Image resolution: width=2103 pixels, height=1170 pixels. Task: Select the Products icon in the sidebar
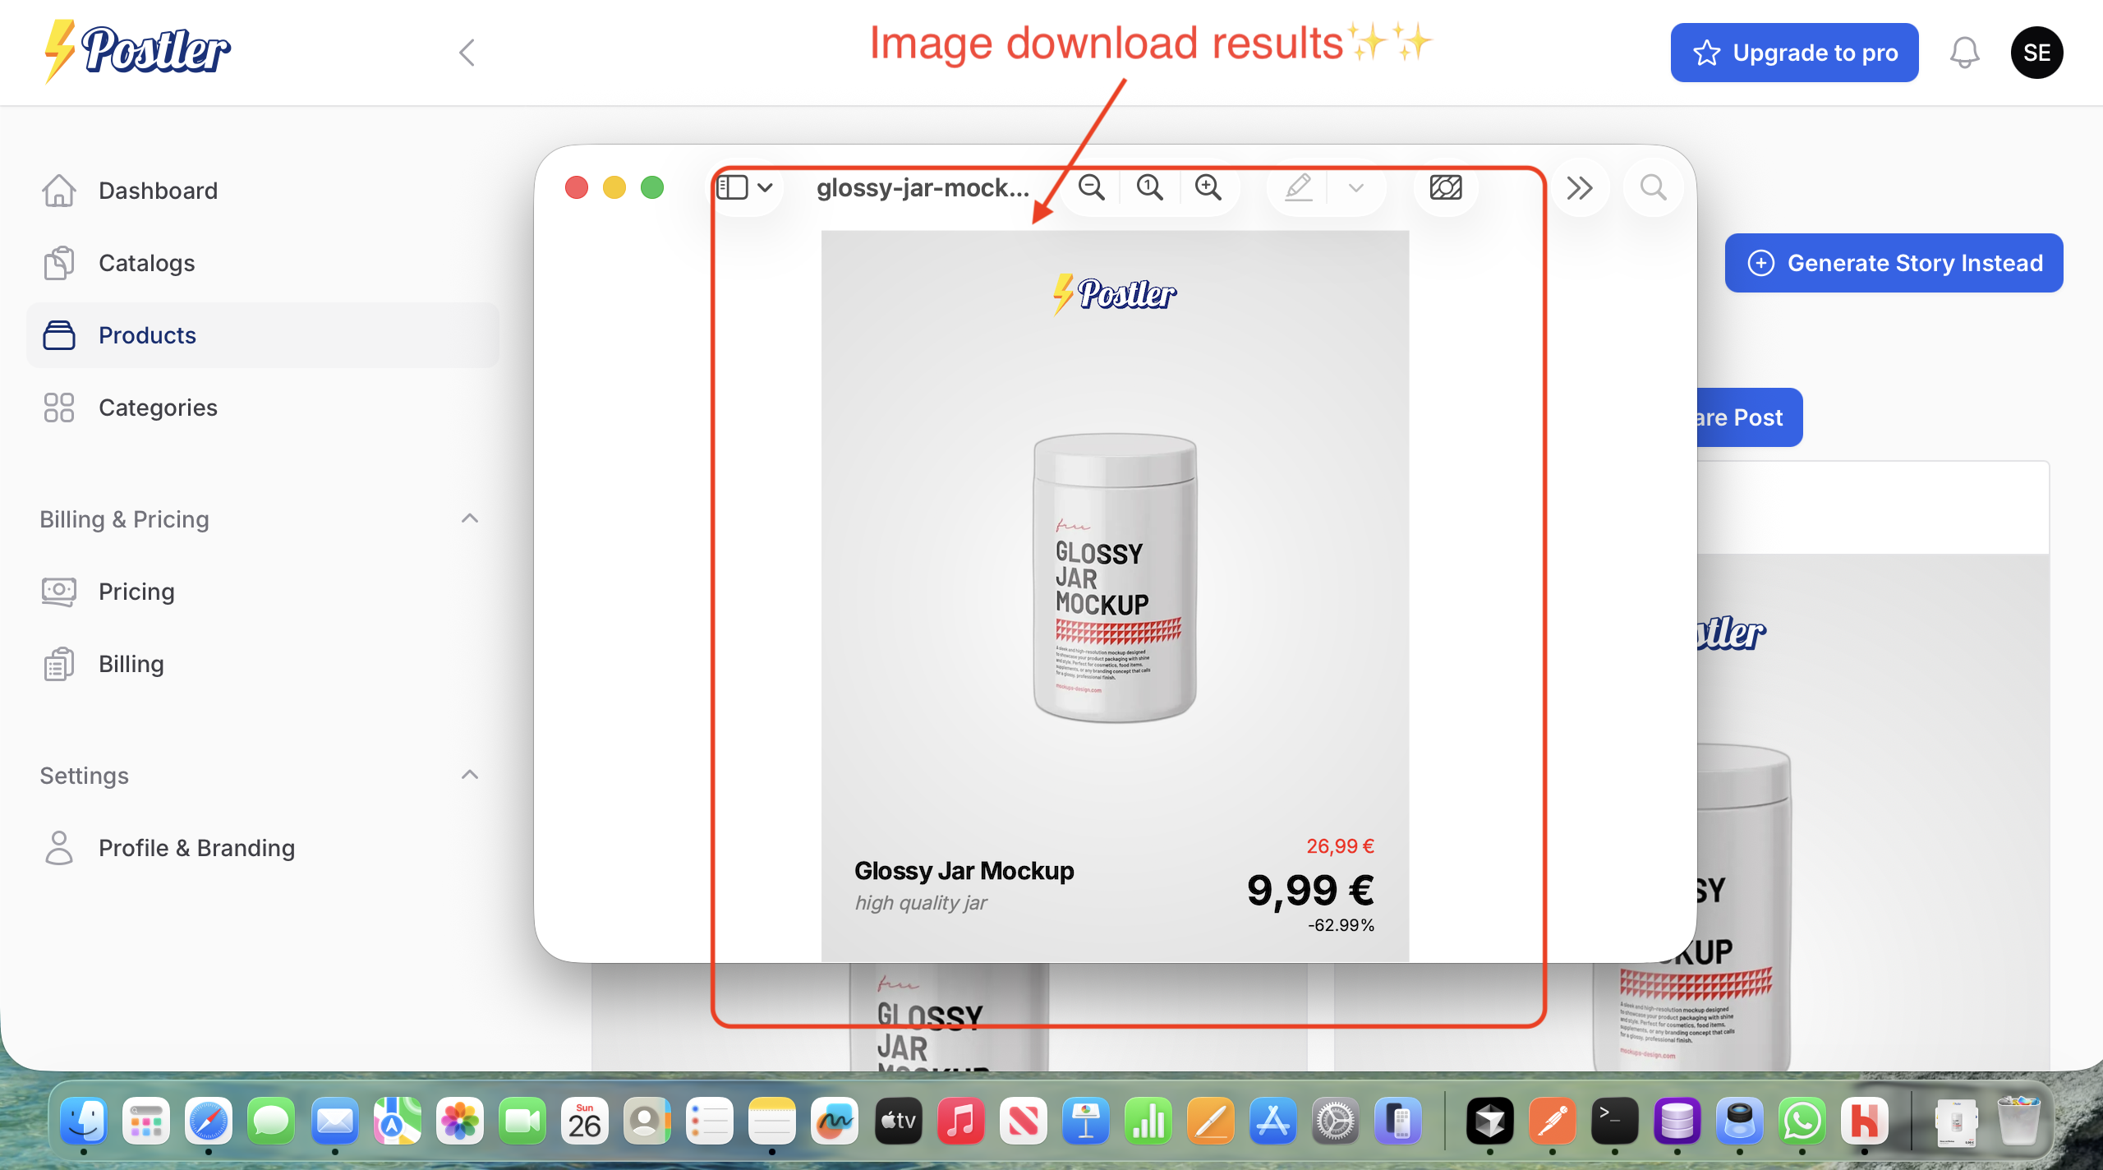tap(58, 335)
